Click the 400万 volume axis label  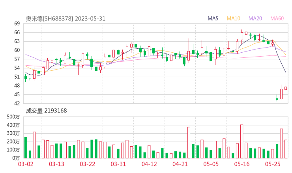tap(13, 125)
